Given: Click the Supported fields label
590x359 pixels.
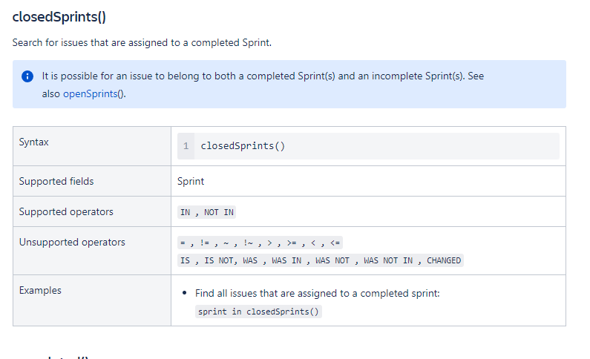Looking at the screenshot, I should tap(56, 181).
